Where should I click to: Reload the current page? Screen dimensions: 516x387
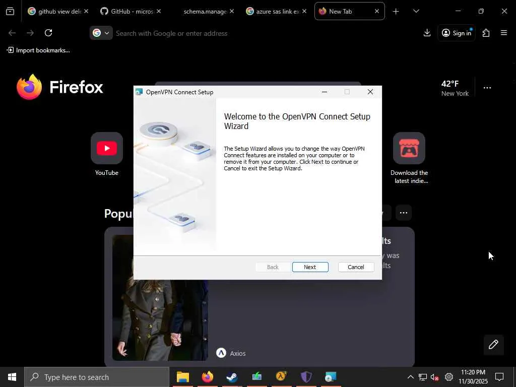pyautogui.click(x=48, y=33)
